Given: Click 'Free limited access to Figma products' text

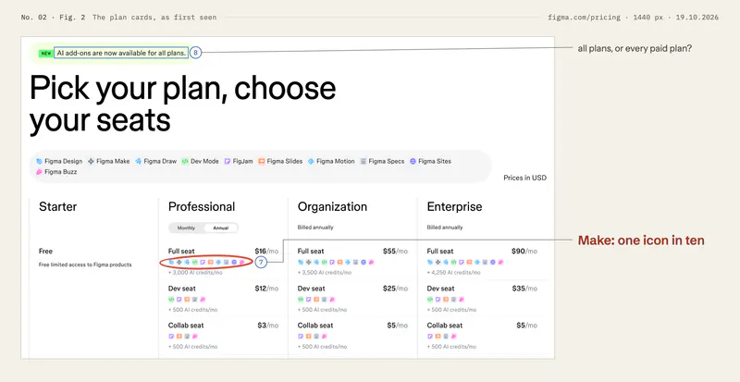Looking at the screenshot, I should click(x=85, y=265).
